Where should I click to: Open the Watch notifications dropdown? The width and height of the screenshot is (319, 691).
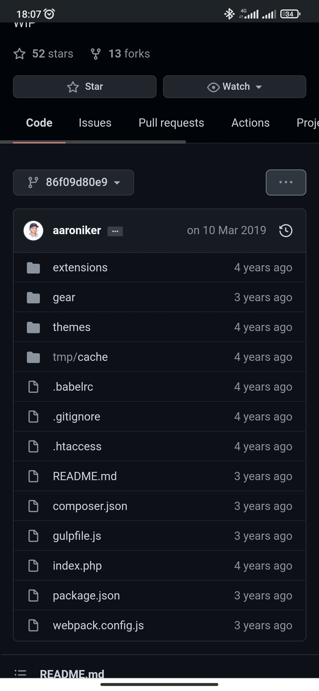235,87
